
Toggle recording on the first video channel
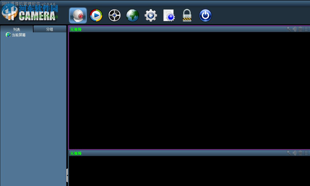[x=301, y=29]
